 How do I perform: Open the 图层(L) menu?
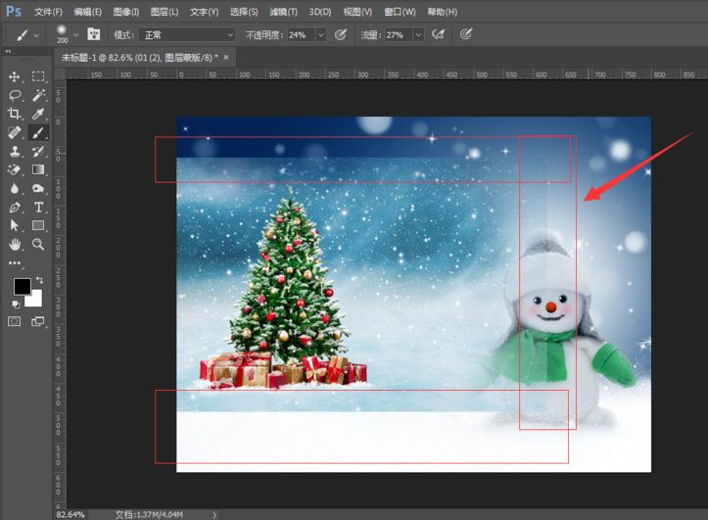tap(165, 12)
